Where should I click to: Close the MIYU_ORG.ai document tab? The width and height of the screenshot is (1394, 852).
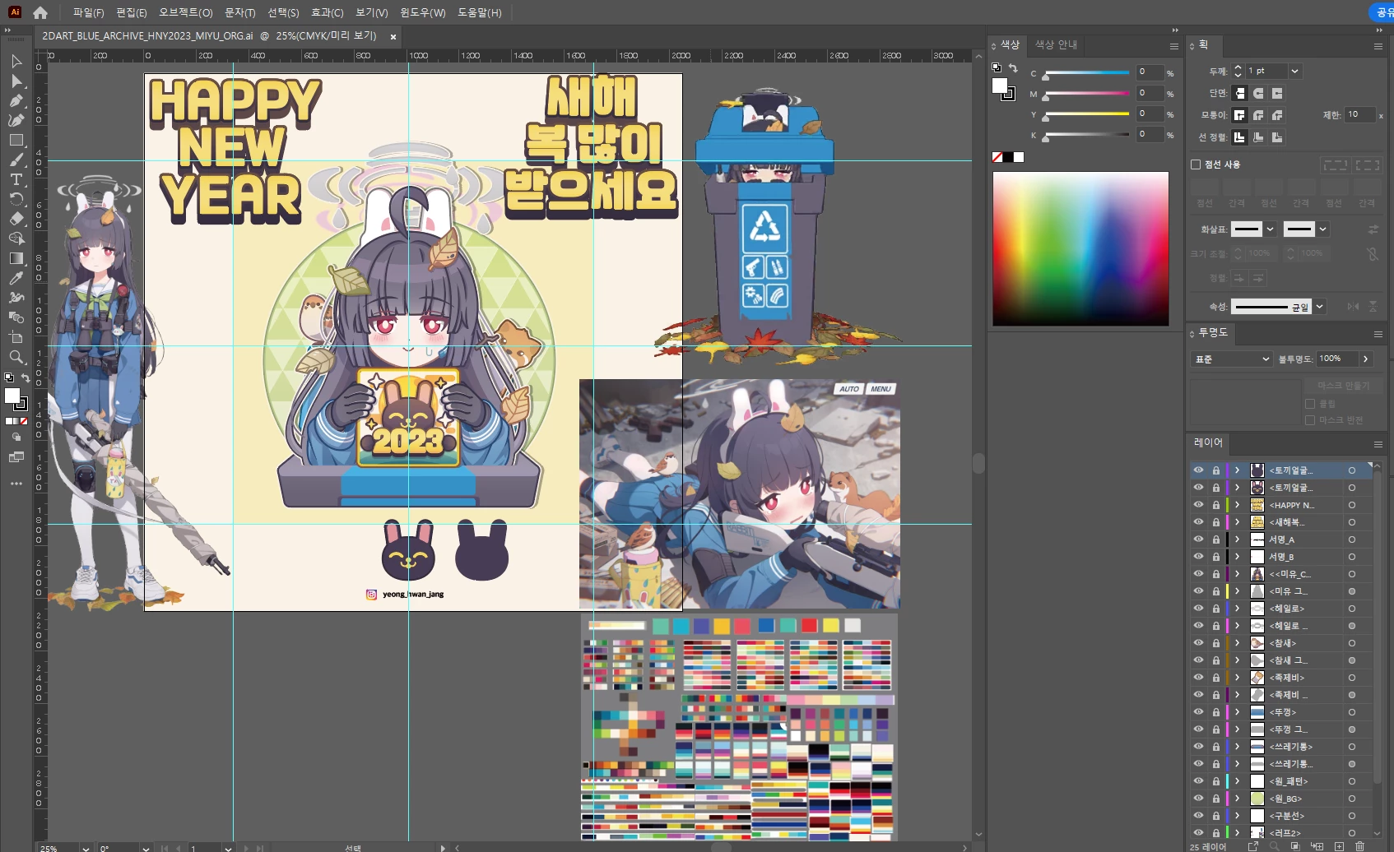click(x=393, y=37)
